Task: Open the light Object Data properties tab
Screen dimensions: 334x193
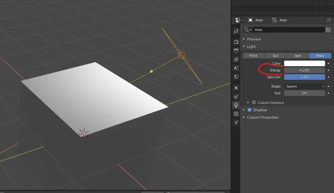Action: tap(236, 105)
